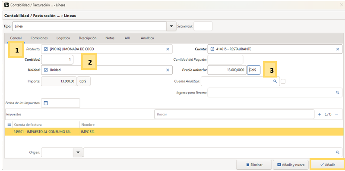The image size is (345, 171).
Task: Clear the LIMONADA DE COCO product field
Action: coord(168,49)
